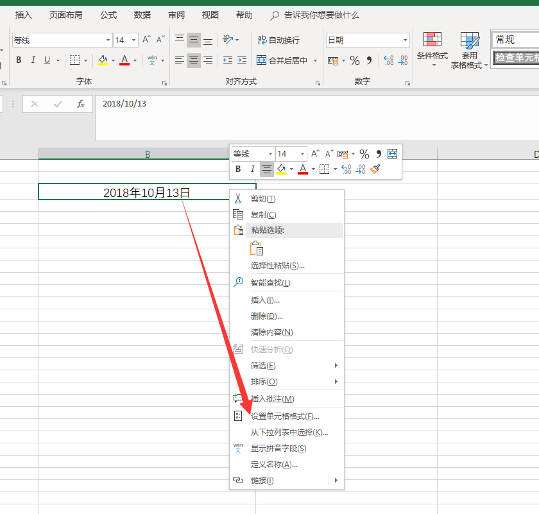The image size is (539, 514).
Task: Choose 剪切(T) from context menu
Action: click(287, 199)
